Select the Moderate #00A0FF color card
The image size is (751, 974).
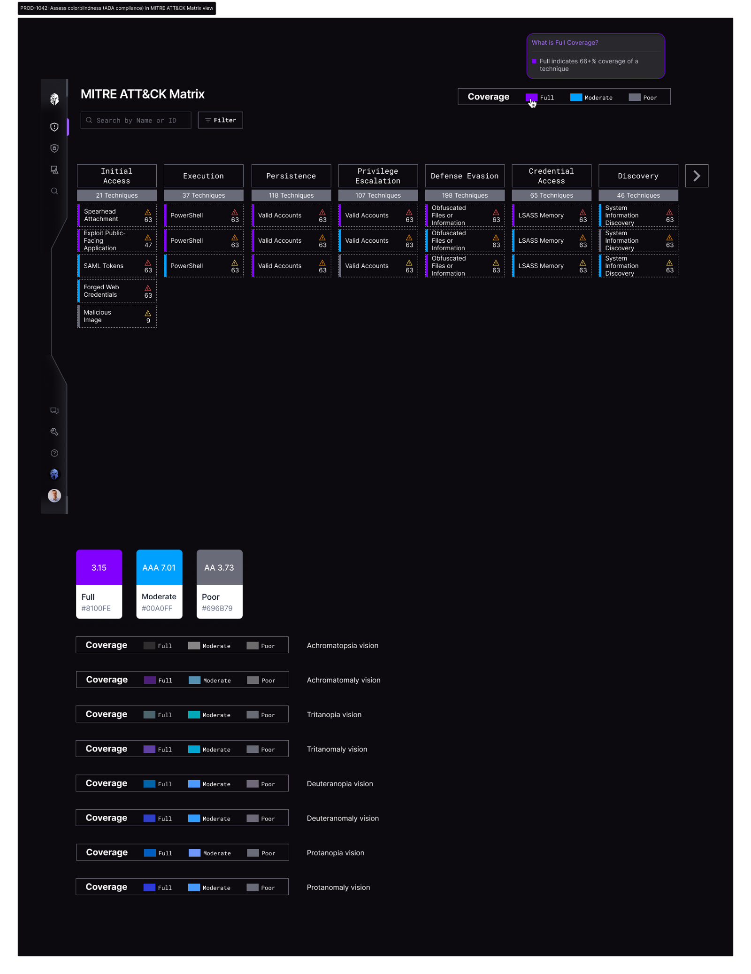159,584
